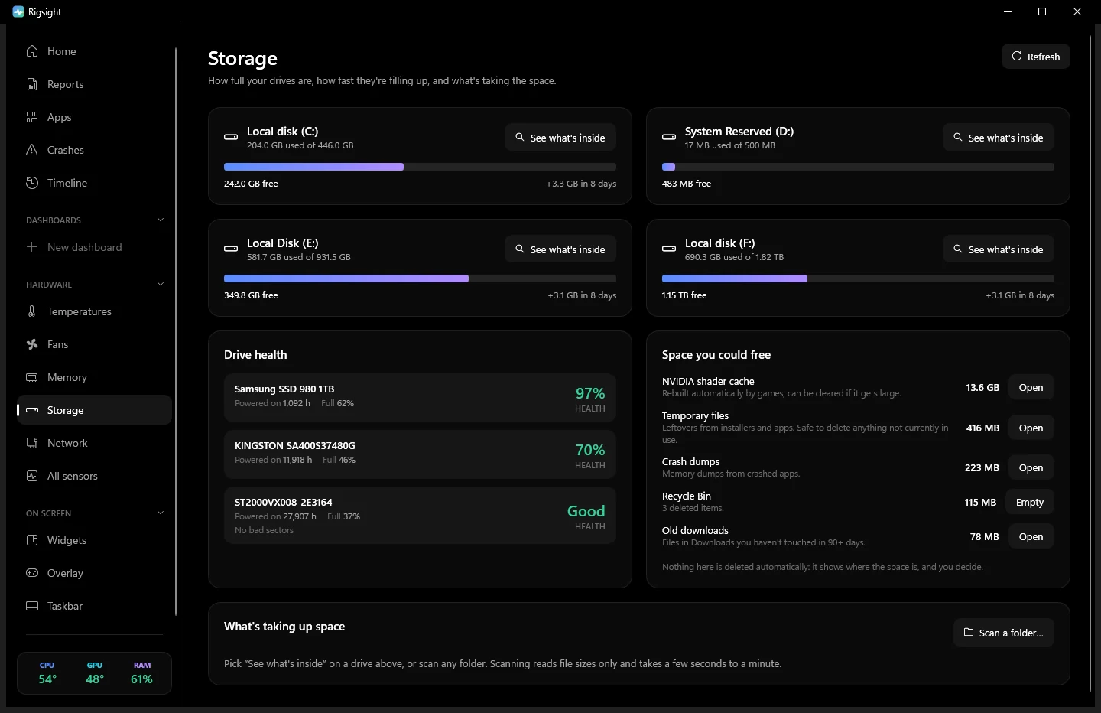1101x713 pixels.
Task: Open the Temporary files location
Action: (1031, 428)
